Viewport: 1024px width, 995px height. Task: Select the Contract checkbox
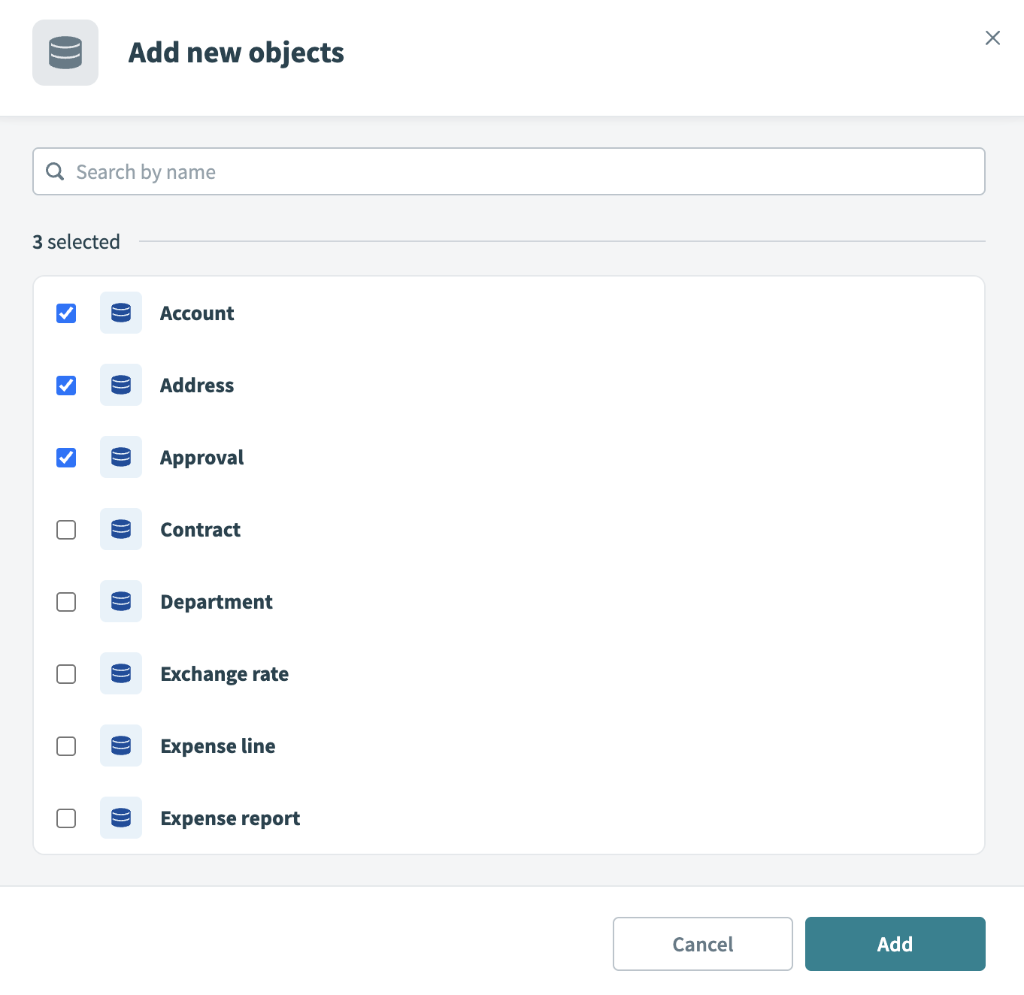pyautogui.click(x=65, y=529)
